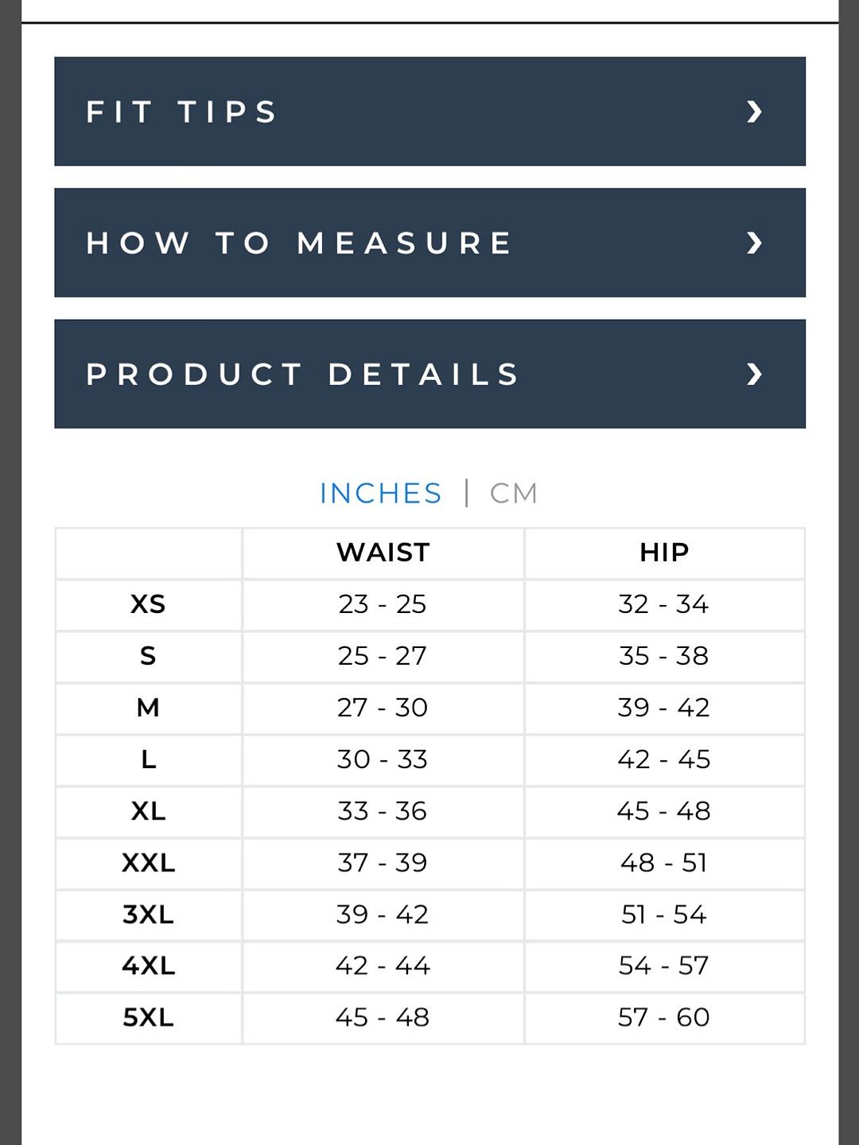Click the 5XL hip value 57 - 60
Image resolution: width=859 pixels, height=1145 pixels.
[664, 1017]
